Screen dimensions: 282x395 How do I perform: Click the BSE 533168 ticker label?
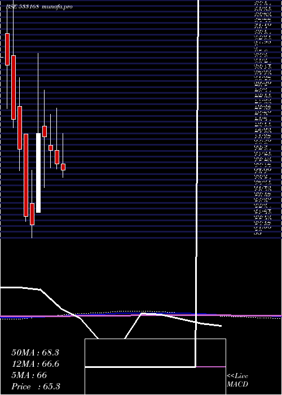click(23, 7)
